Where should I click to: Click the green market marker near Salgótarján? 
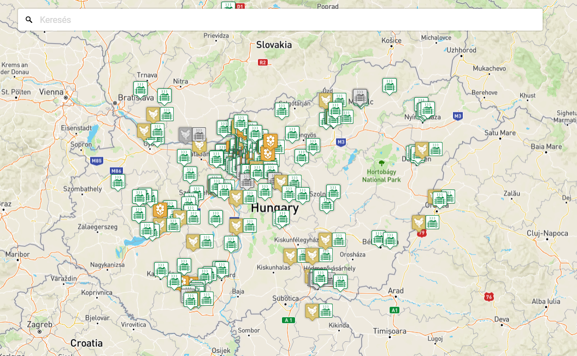[282, 110]
